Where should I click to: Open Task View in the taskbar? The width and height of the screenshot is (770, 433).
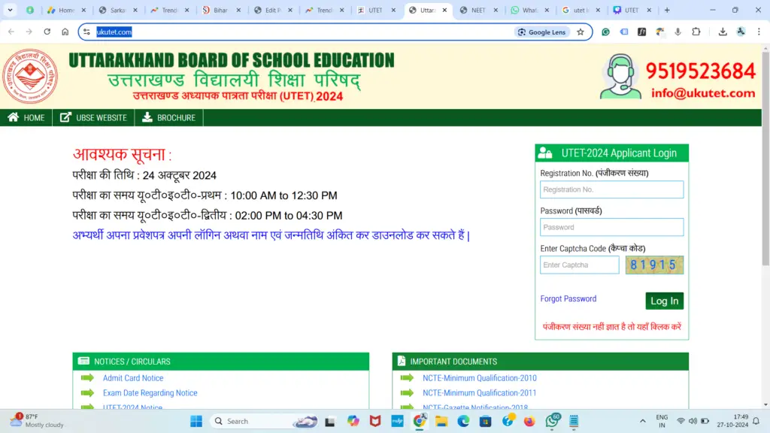(330, 421)
